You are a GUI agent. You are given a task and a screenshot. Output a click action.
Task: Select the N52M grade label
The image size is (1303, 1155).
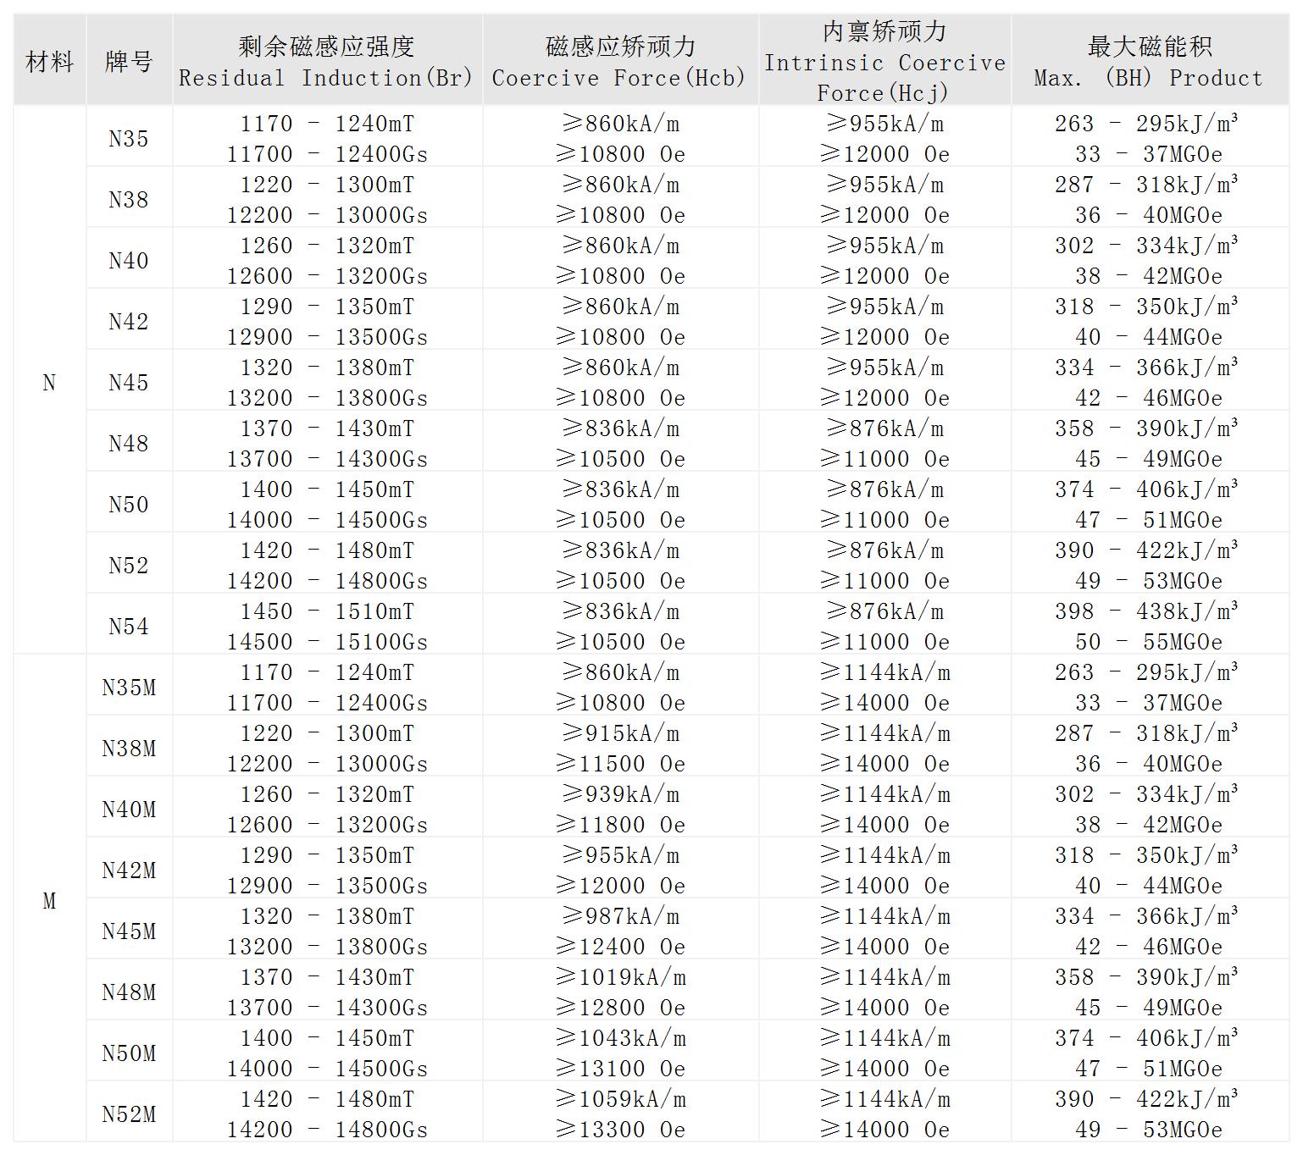[x=129, y=1114]
